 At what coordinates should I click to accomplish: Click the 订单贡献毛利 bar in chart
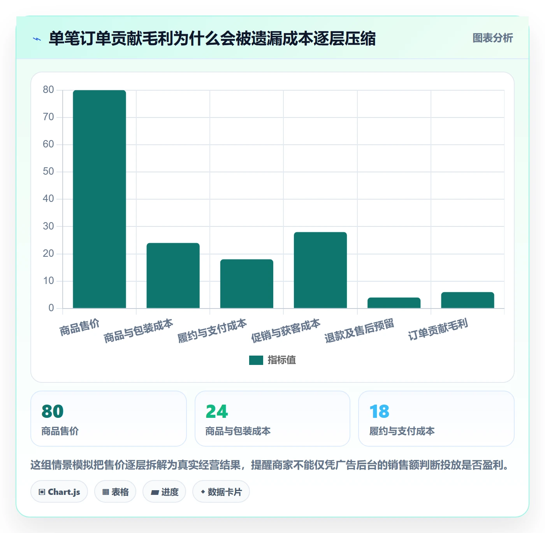click(x=468, y=300)
